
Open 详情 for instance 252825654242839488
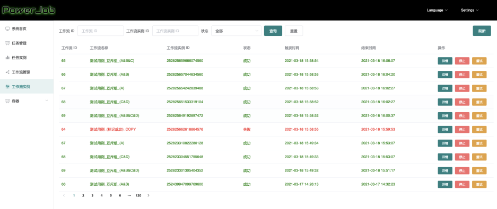[x=445, y=88]
